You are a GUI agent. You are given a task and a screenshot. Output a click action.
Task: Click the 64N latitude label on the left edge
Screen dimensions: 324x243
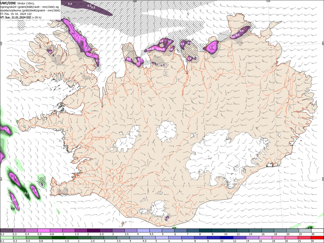1,179
